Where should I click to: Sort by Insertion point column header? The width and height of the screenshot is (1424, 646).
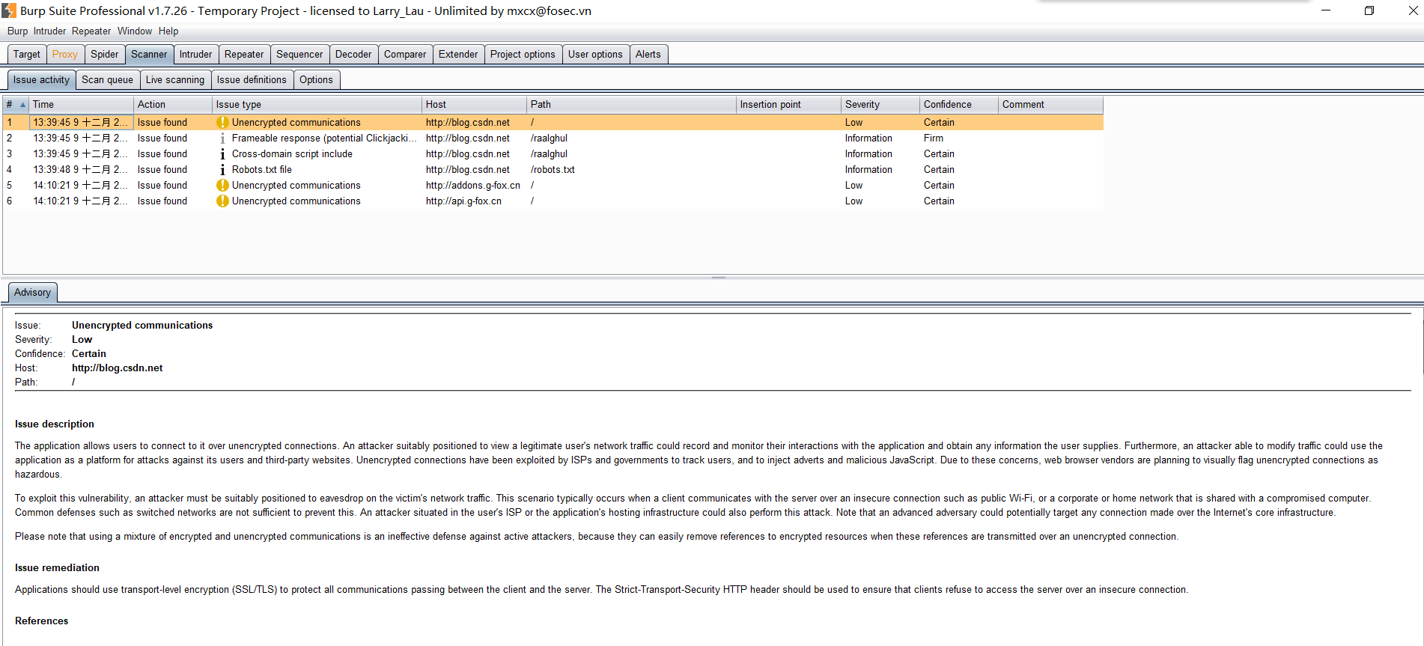click(x=789, y=104)
